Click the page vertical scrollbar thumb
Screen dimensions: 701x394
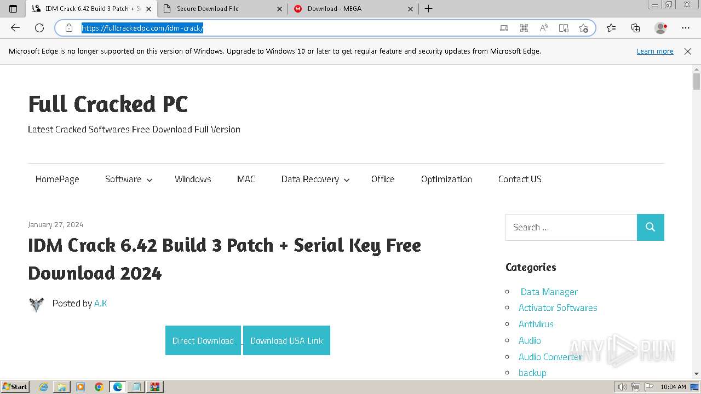click(696, 81)
